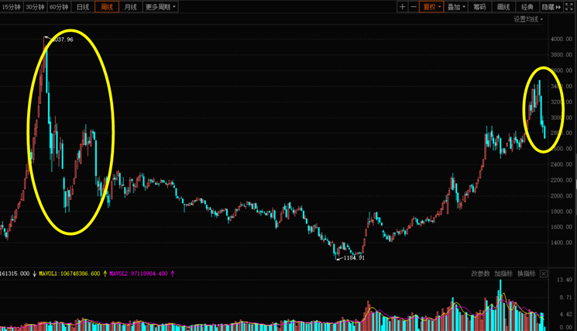
Task: Click the 4000.00 price axis label
Action: pos(562,39)
